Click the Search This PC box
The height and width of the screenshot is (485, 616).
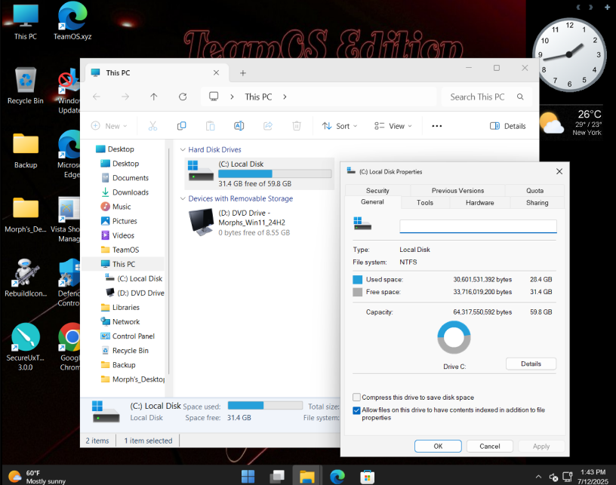tap(487, 97)
